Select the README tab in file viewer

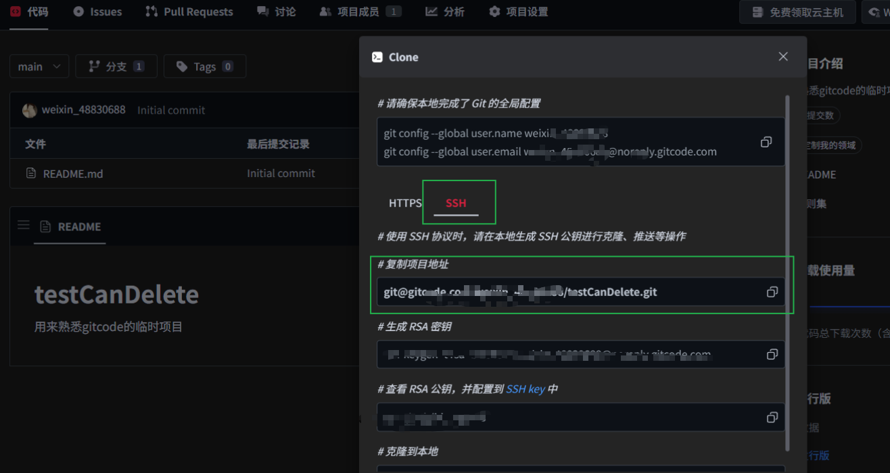coord(70,227)
